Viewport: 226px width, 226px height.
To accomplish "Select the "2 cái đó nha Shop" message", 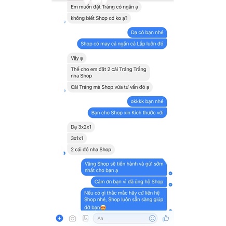I will pos(91,150).
